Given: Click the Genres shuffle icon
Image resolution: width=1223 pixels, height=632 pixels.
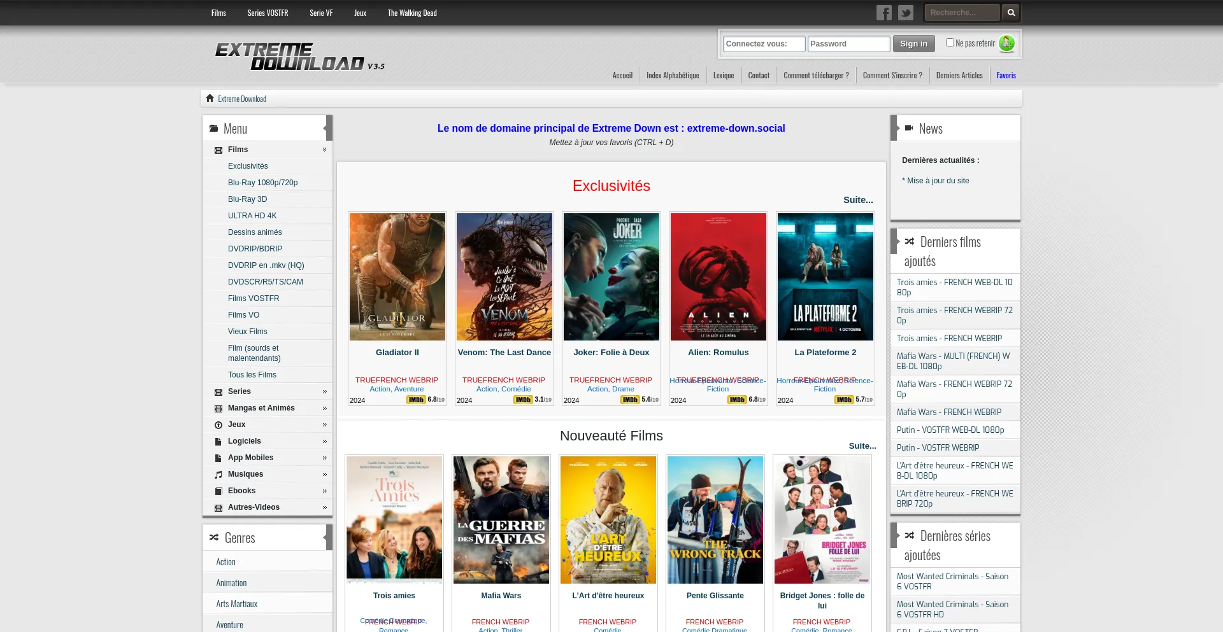Looking at the screenshot, I should (x=214, y=538).
